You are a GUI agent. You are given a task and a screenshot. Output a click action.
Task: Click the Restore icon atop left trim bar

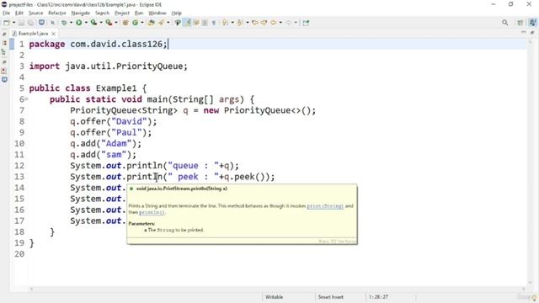[4, 34]
